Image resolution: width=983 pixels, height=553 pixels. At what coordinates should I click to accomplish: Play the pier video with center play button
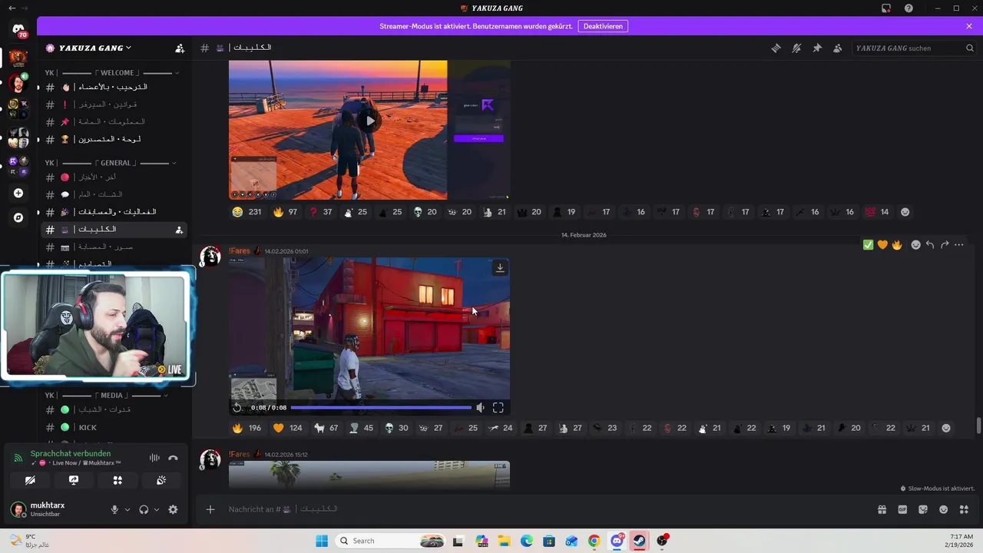pyautogui.click(x=370, y=121)
